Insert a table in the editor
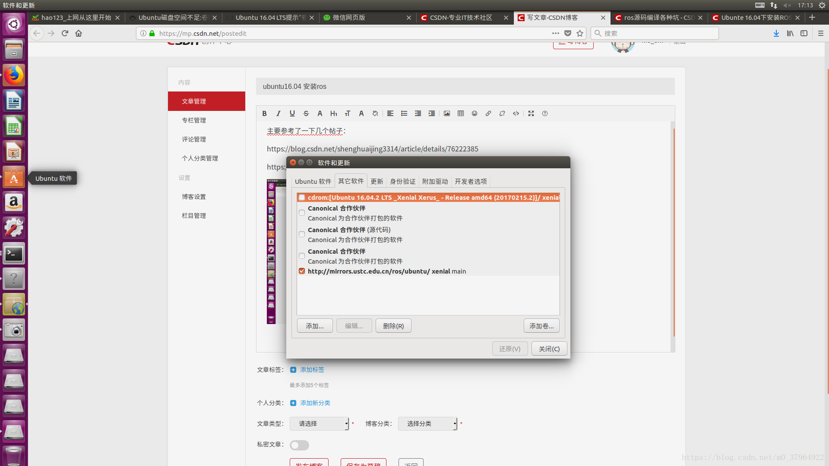 click(461, 113)
